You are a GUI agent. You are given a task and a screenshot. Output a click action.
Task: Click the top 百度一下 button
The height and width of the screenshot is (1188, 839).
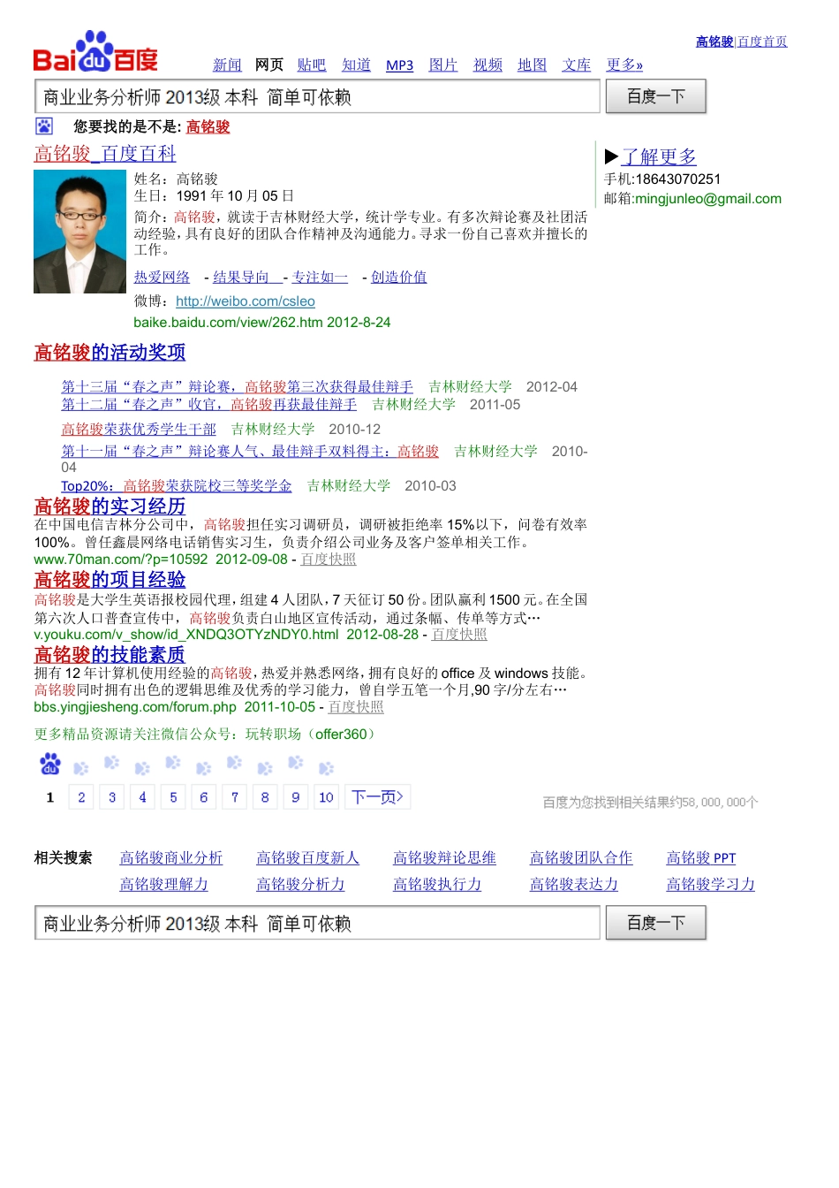pyautogui.click(x=655, y=96)
